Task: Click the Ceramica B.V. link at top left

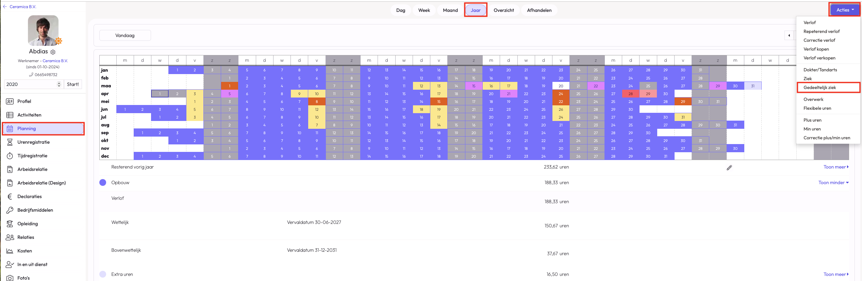Action: pyautogui.click(x=23, y=6)
